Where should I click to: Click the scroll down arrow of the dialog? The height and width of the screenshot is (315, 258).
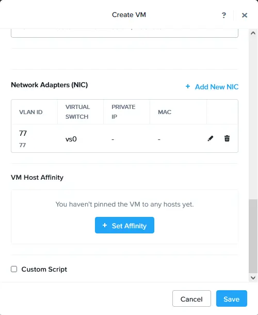coord(253,278)
